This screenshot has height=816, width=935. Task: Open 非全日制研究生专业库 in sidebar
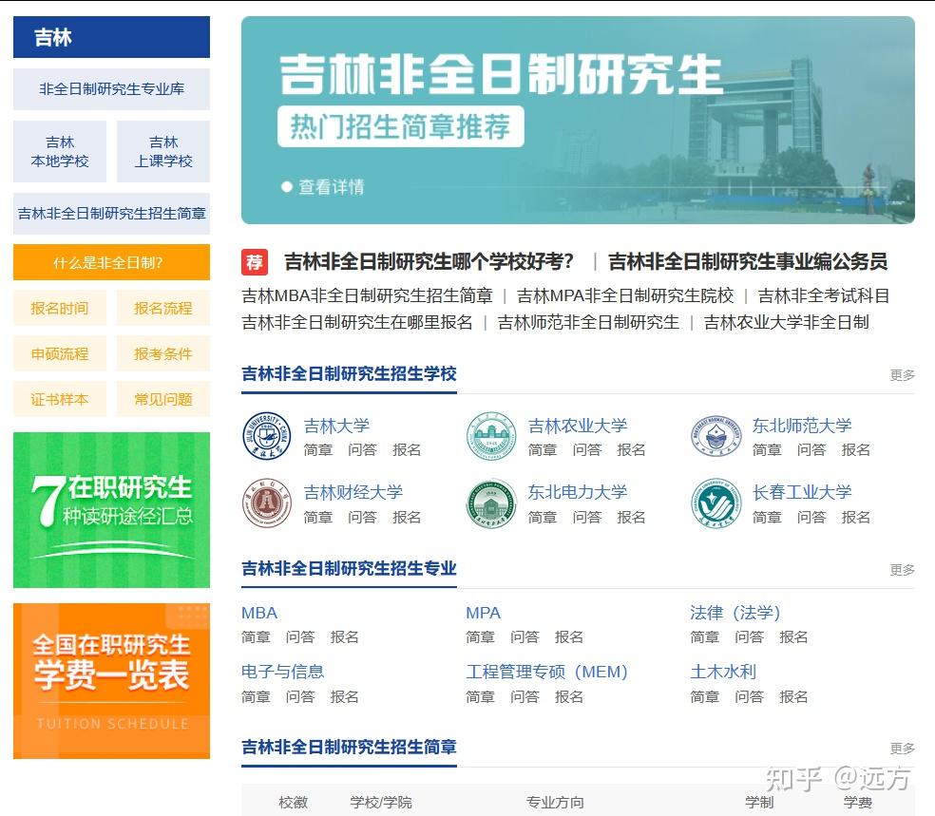pos(111,89)
